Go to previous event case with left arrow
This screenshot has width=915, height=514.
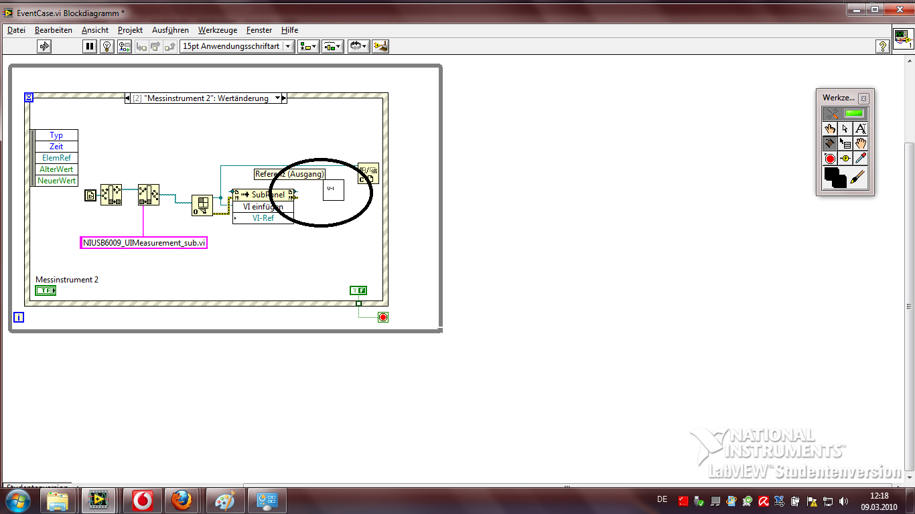pyautogui.click(x=129, y=98)
